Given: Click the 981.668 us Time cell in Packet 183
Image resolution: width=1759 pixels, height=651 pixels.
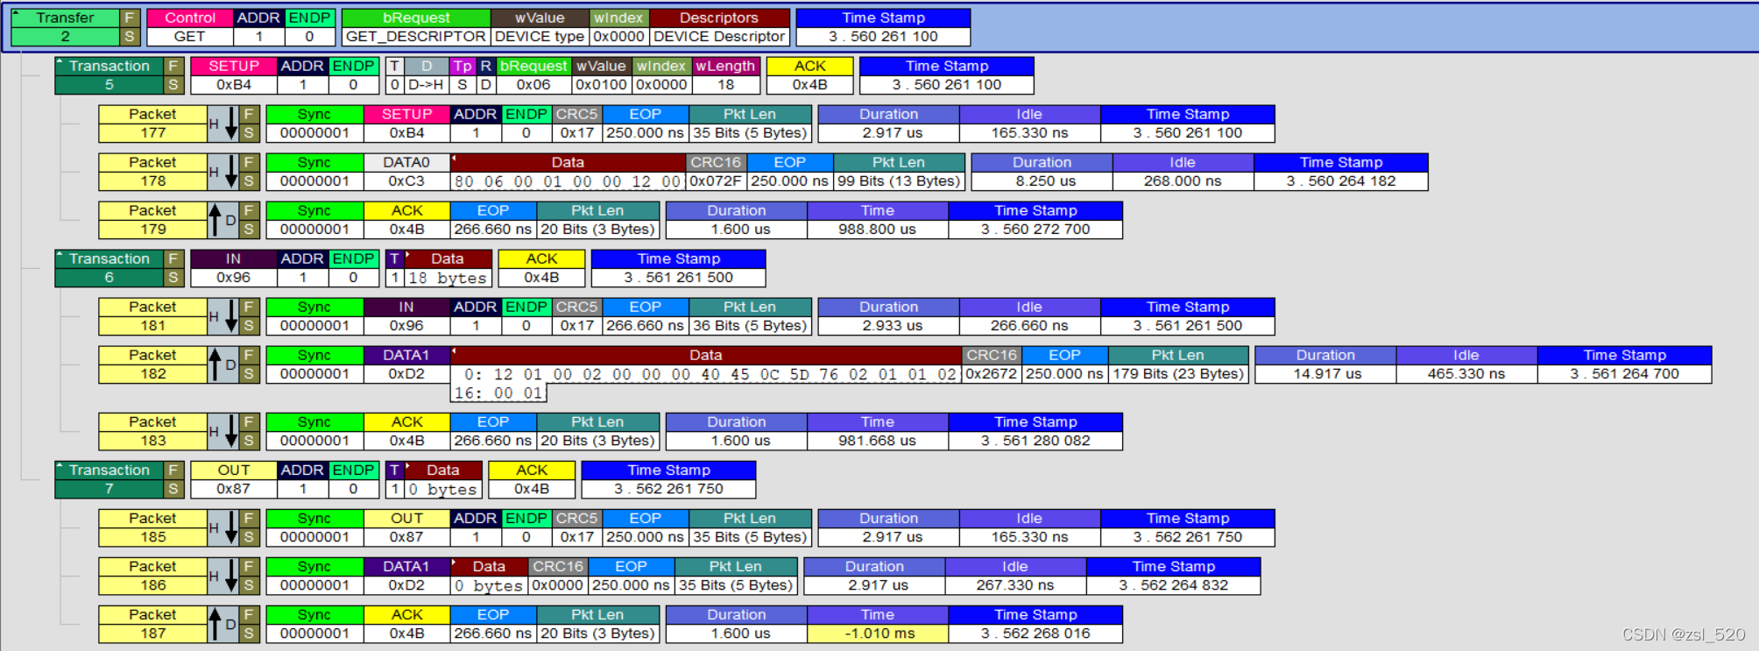Looking at the screenshot, I should [x=878, y=441].
